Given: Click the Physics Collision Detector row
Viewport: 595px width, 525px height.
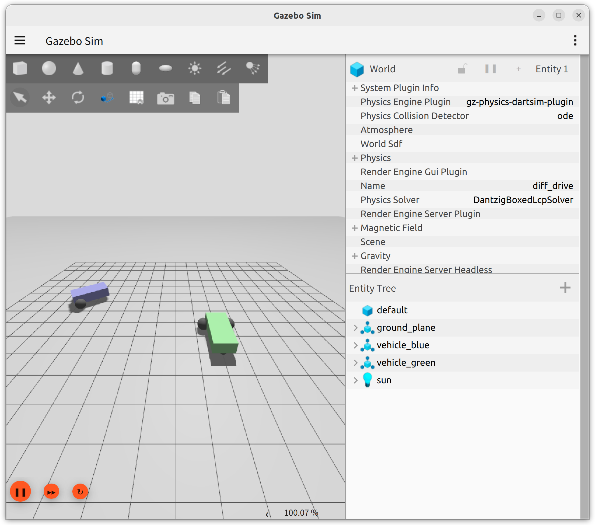Looking at the screenshot, I should (x=463, y=116).
